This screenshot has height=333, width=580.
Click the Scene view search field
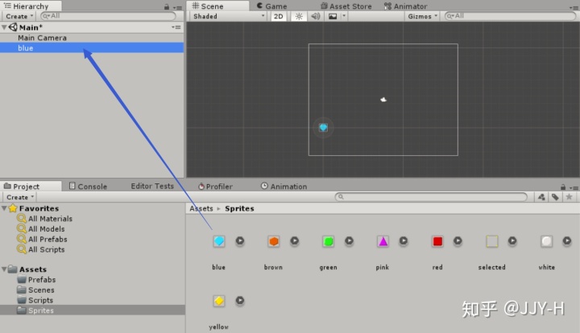(510, 16)
